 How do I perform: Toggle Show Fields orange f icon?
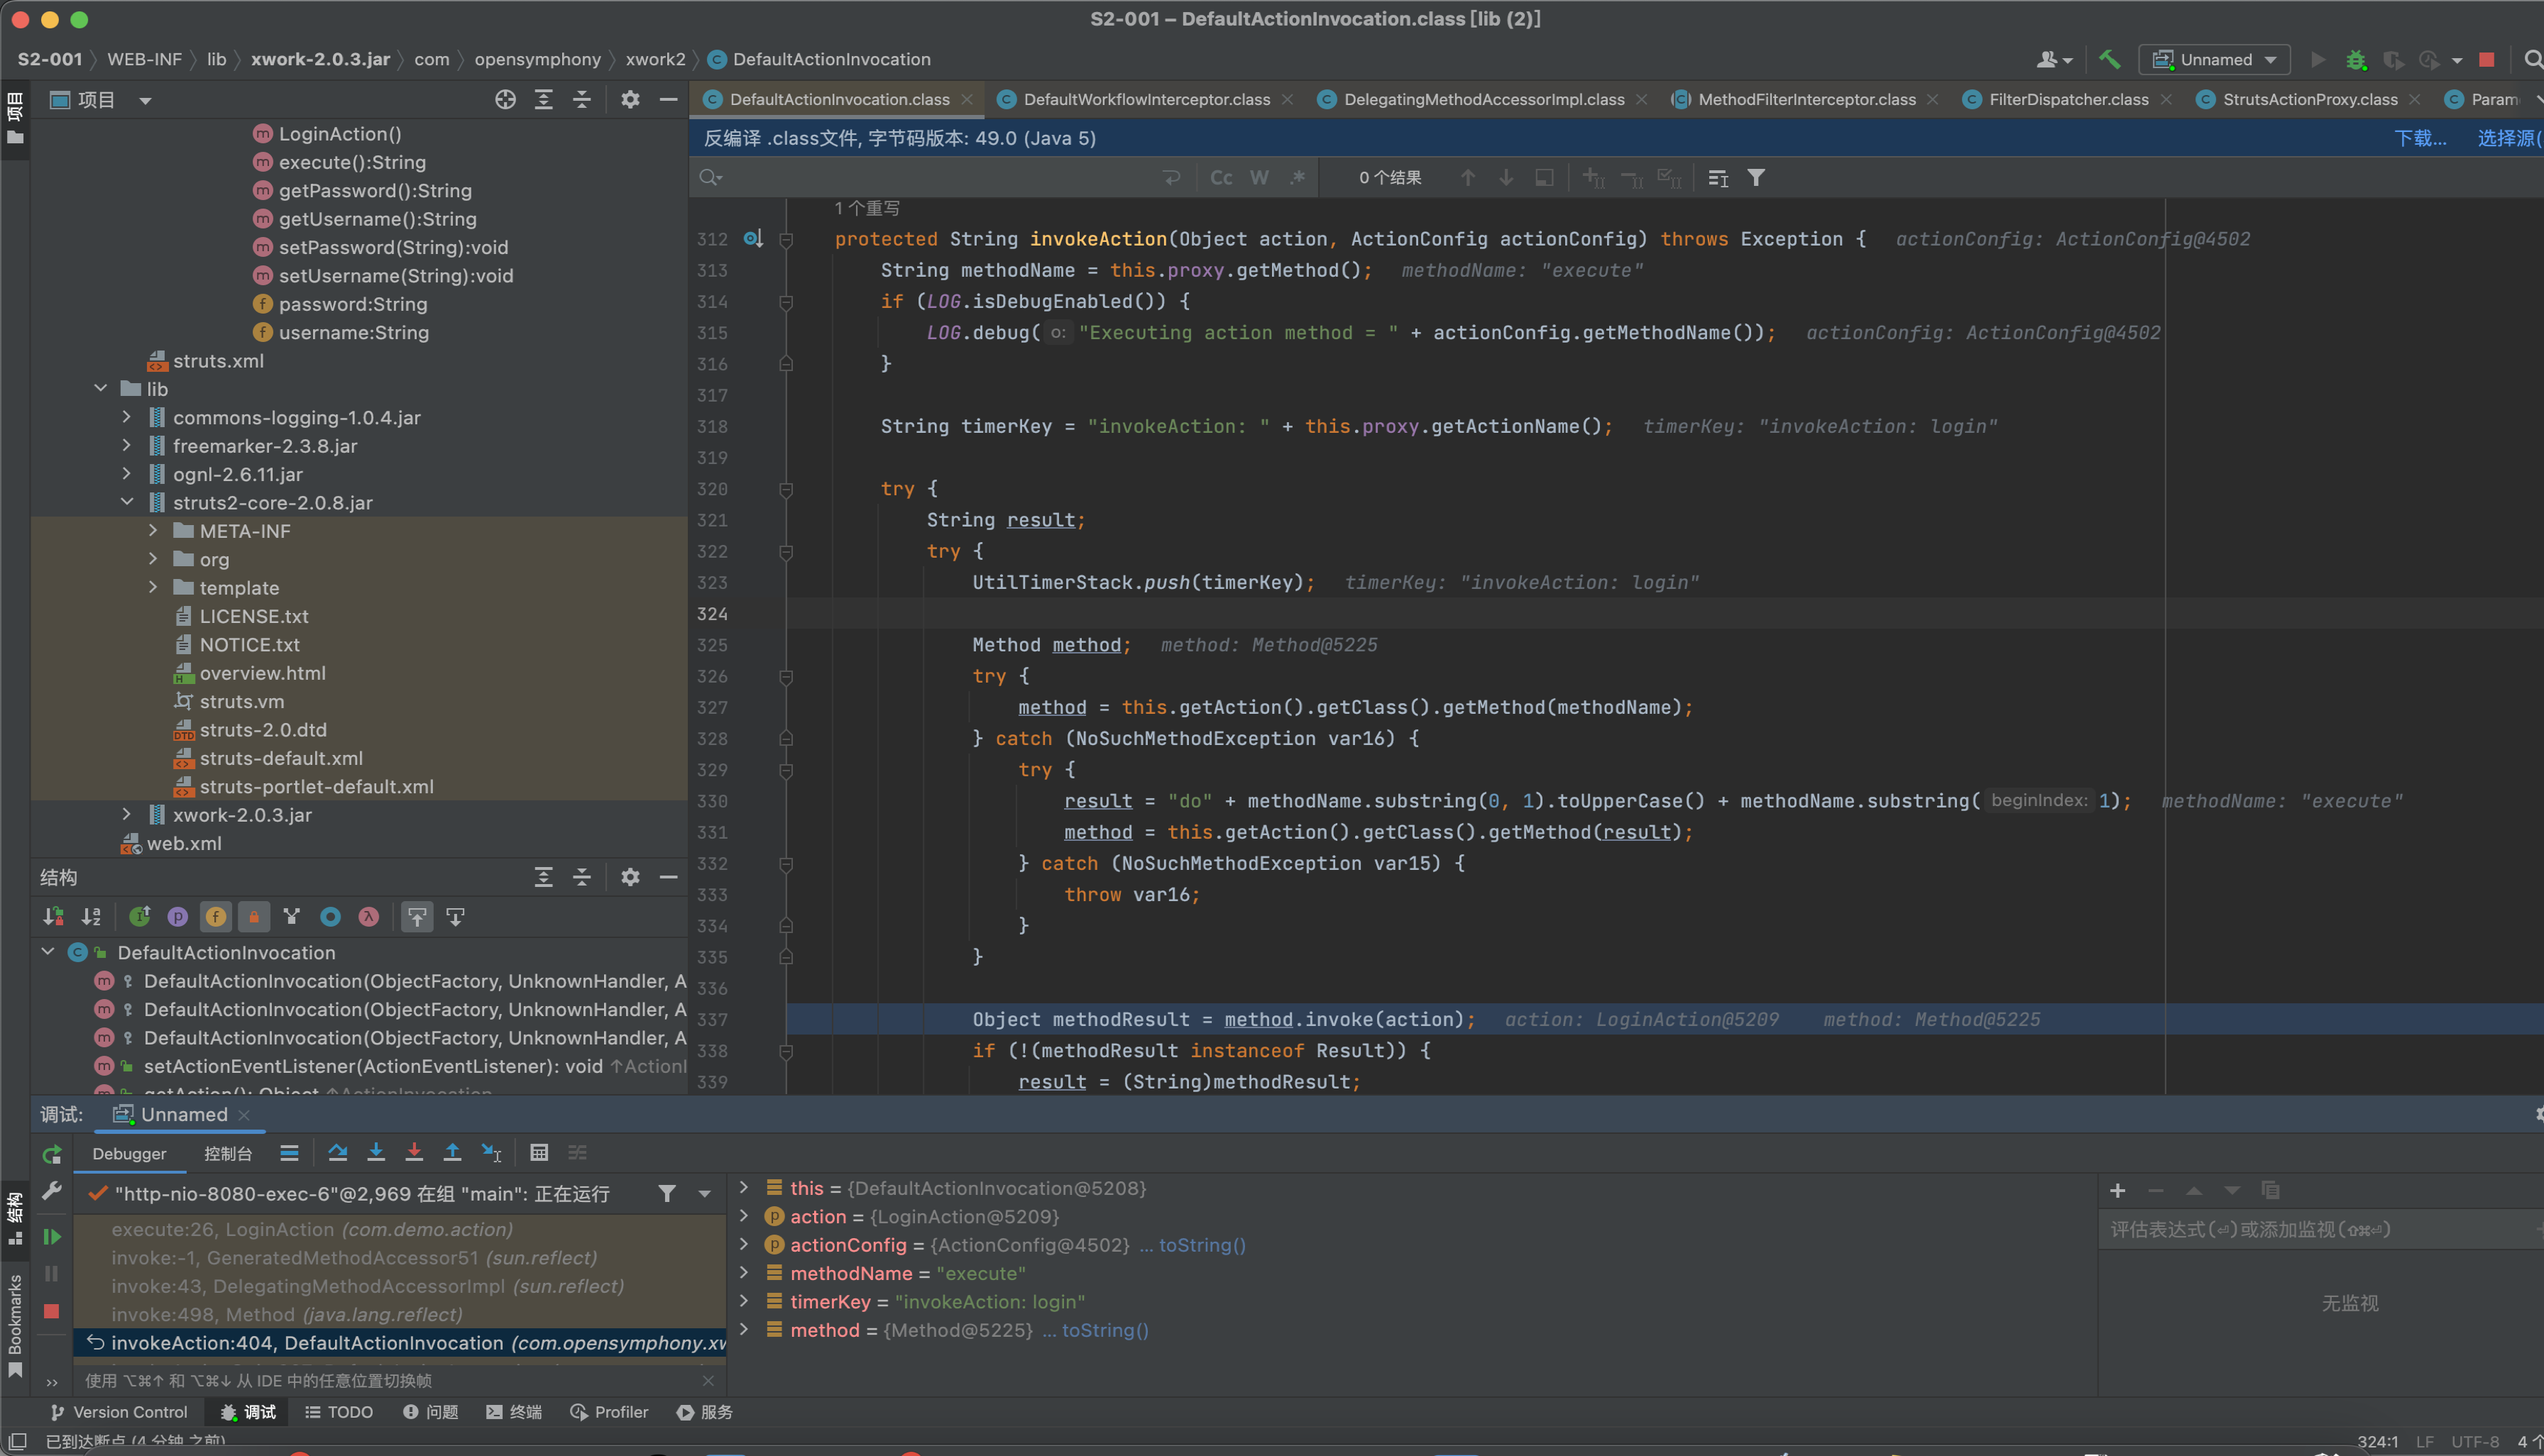coord(215,917)
